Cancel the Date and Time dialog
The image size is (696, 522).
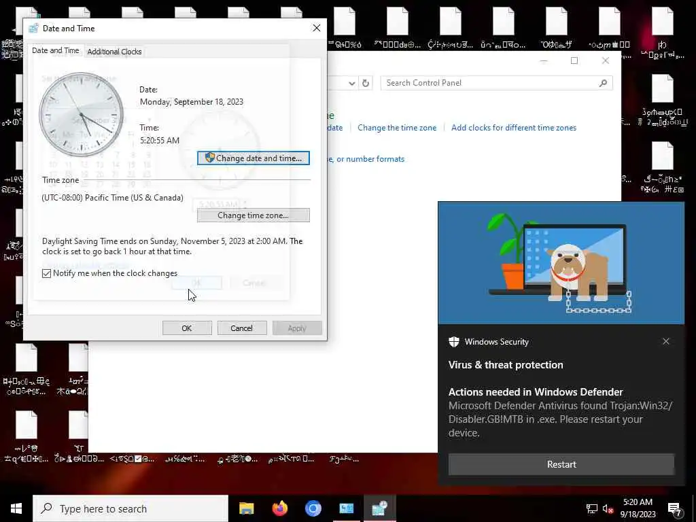pyautogui.click(x=241, y=328)
